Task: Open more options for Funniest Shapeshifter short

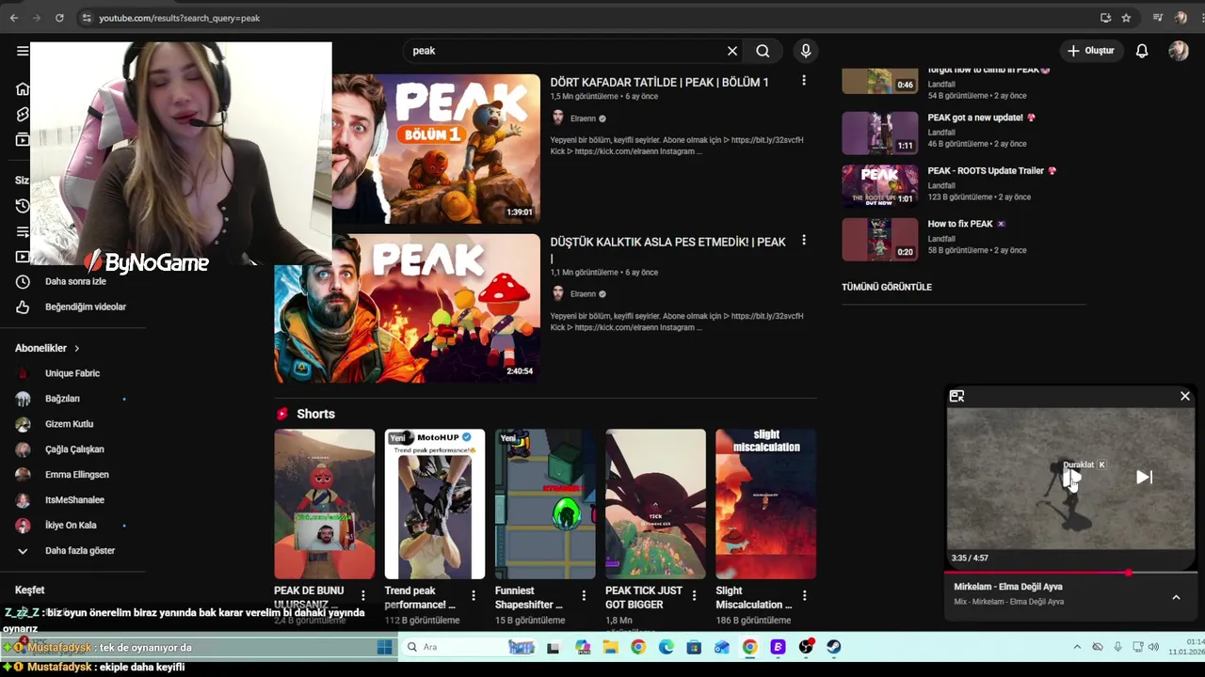Action: tap(584, 595)
